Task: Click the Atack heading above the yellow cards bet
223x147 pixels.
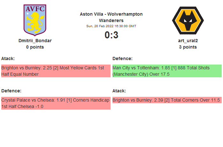Action: (x=8, y=58)
